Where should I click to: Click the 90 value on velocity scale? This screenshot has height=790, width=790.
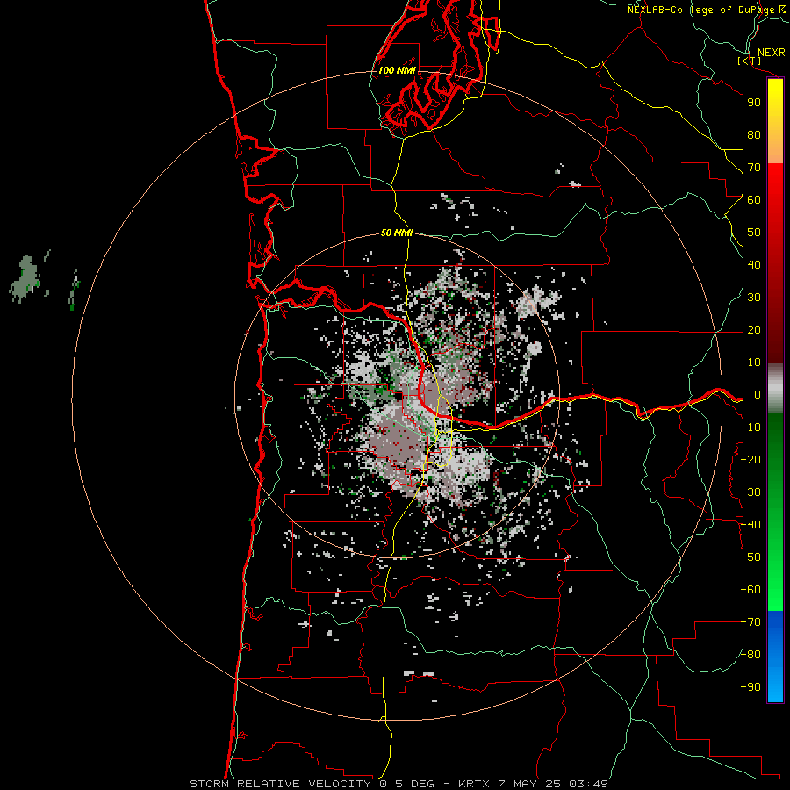tap(754, 103)
